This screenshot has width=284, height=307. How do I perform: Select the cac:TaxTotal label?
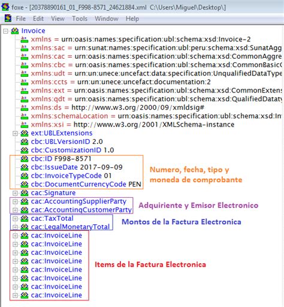(52, 218)
